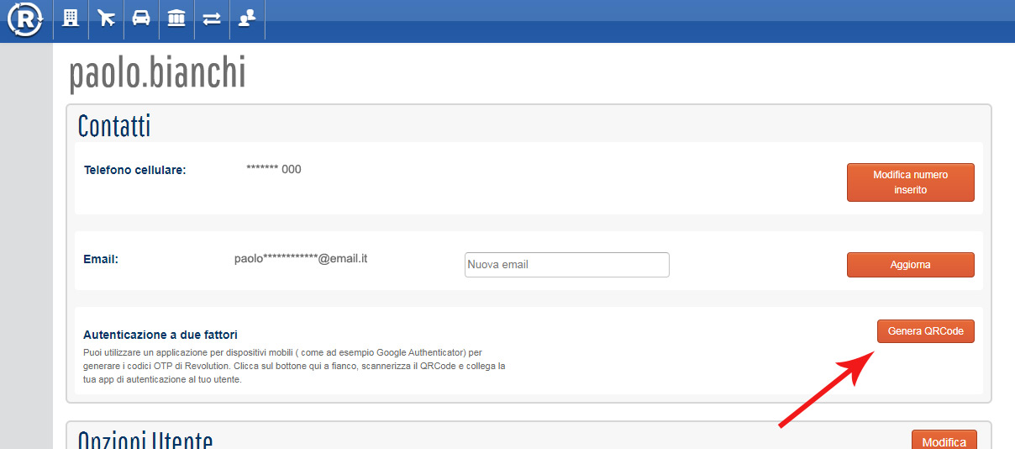Click the masked email address text

point(301,258)
